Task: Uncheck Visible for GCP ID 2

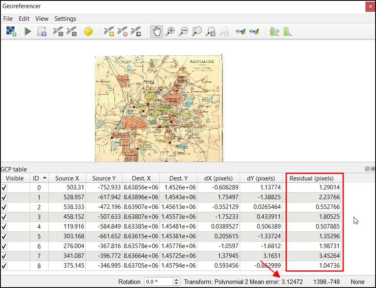Action: [4, 207]
